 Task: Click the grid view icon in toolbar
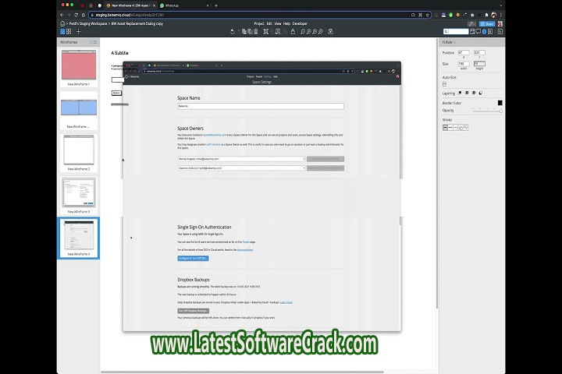click(69, 32)
